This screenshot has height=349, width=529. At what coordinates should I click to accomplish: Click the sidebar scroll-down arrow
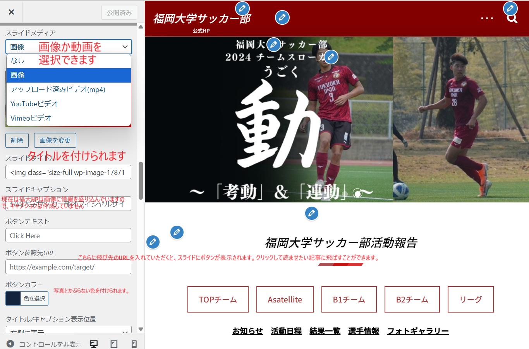(141, 329)
